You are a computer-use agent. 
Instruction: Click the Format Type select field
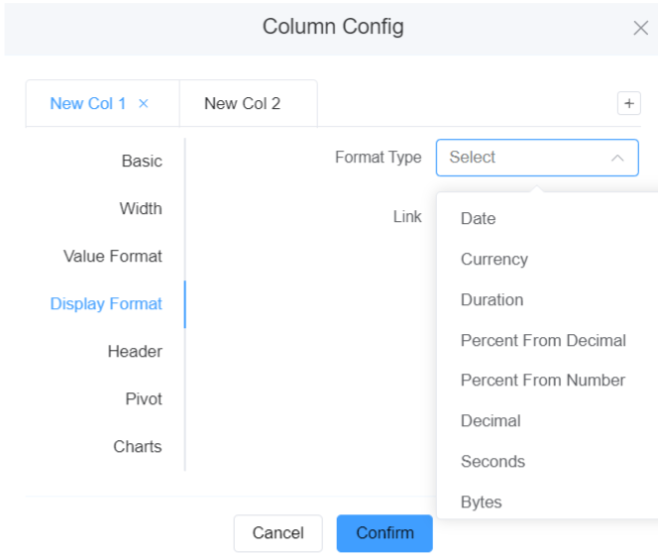tap(525, 158)
